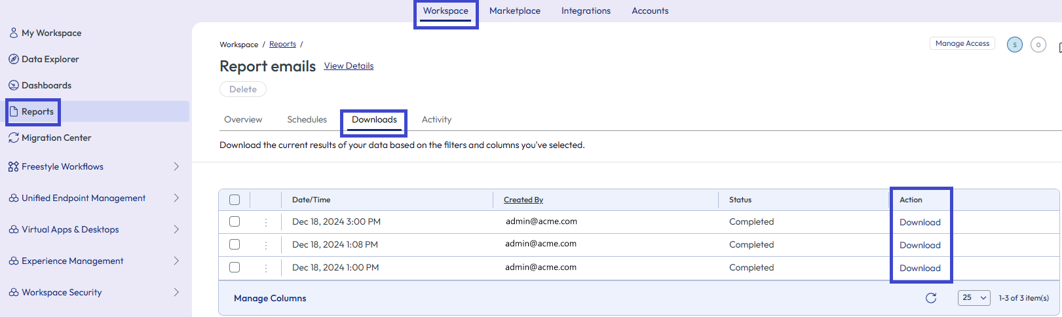Open Migration Center in sidebar
This screenshot has width=1062, height=317.
[x=56, y=138]
